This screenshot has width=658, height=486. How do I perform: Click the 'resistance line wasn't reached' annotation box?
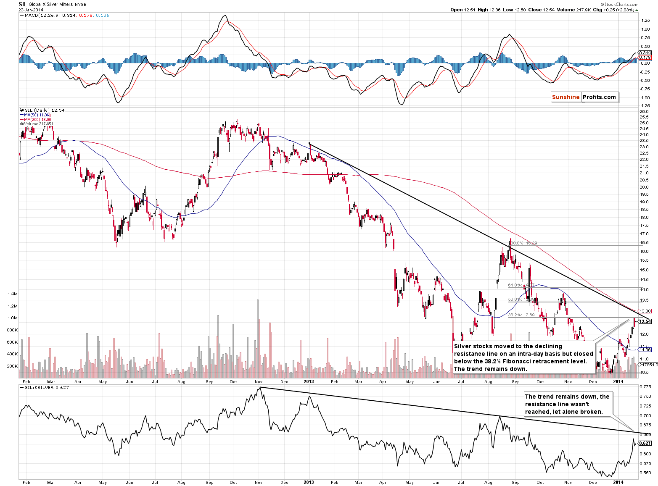[x=568, y=404]
